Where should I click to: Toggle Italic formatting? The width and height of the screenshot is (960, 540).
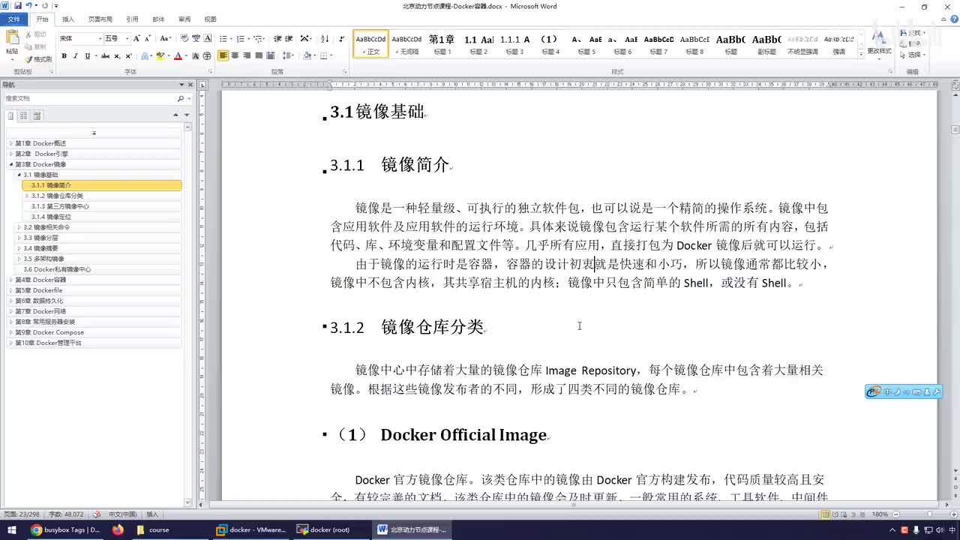pos(76,56)
